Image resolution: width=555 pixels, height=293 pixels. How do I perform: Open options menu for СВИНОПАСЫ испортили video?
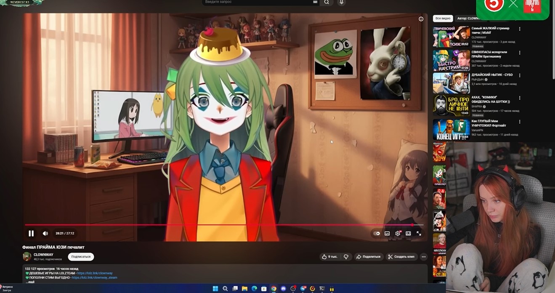click(x=520, y=53)
